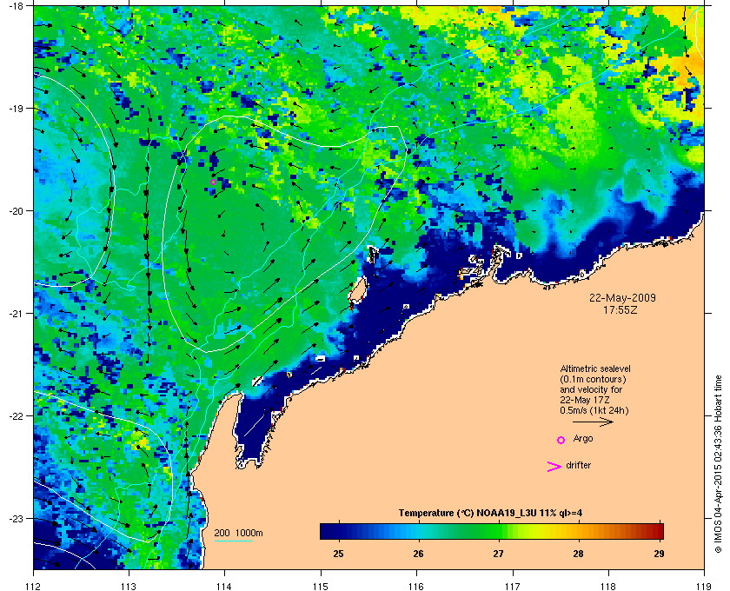Click the 'Argo' legend label
Viewport: 730px width, 591px height.
point(583,439)
